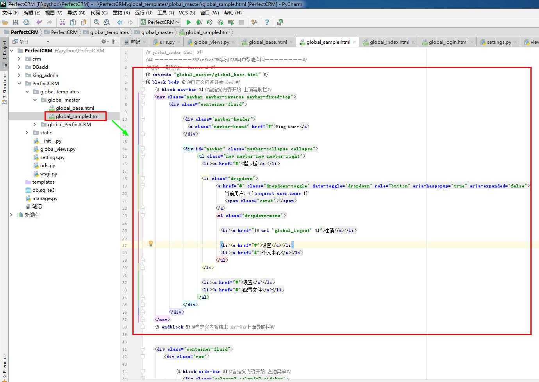The image size is (539, 382).
Task: Click the concurrency diagram run icon
Action: [x=231, y=22]
